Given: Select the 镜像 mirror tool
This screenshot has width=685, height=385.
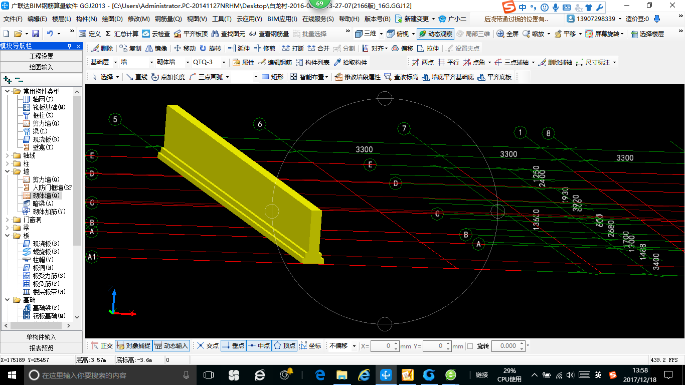Looking at the screenshot, I should tap(156, 48).
